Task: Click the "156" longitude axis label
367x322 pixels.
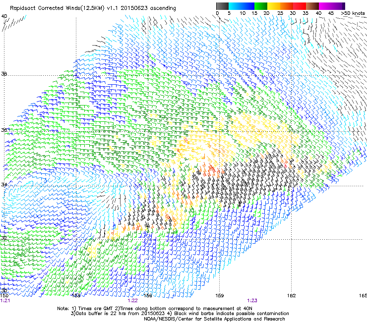Action: click(x=147, y=296)
